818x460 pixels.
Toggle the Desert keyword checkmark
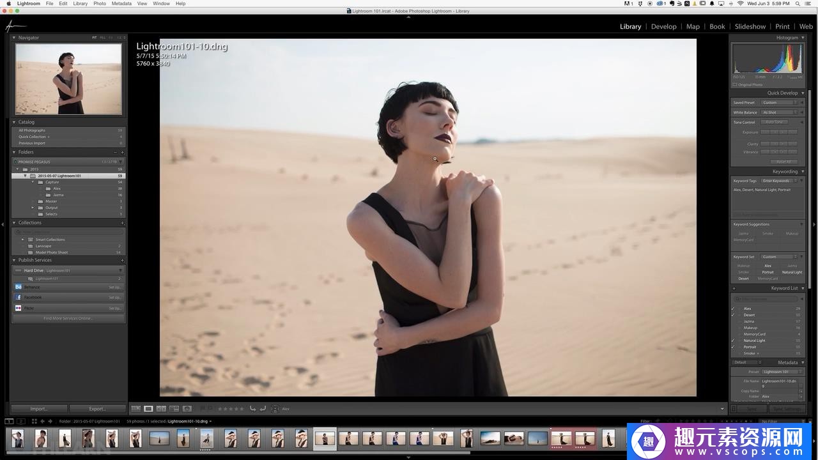click(733, 315)
